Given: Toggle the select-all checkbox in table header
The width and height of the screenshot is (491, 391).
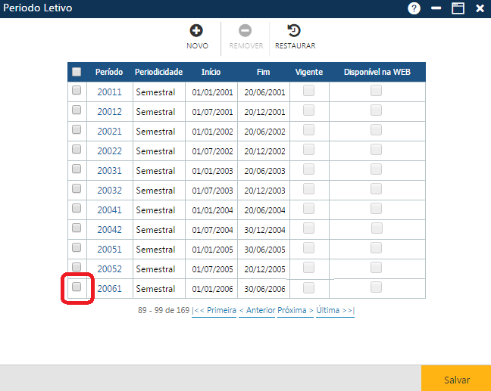Looking at the screenshot, I should point(77,72).
